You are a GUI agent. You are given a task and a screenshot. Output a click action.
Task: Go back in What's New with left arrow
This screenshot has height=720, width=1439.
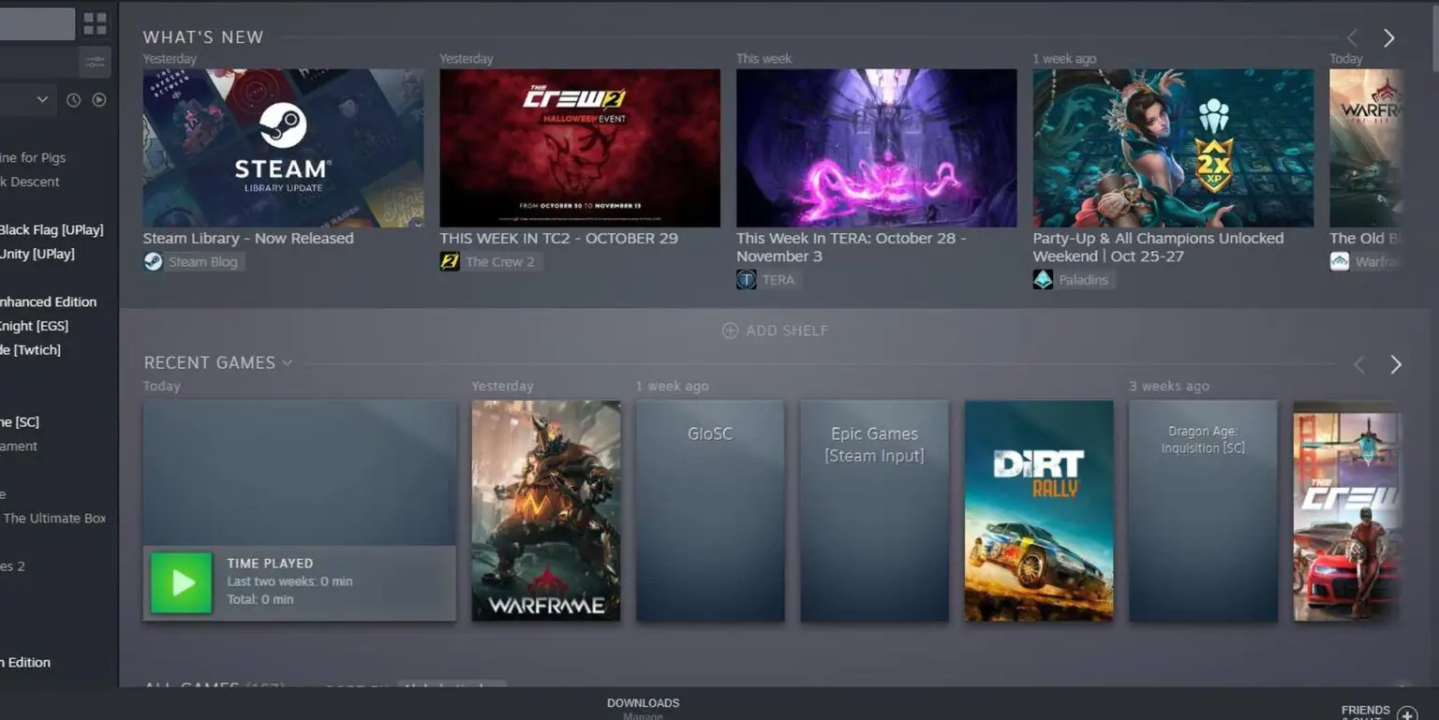click(1352, 37)
